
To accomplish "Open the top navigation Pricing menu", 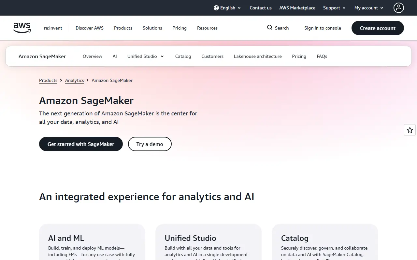I will (x=180, y=28).
